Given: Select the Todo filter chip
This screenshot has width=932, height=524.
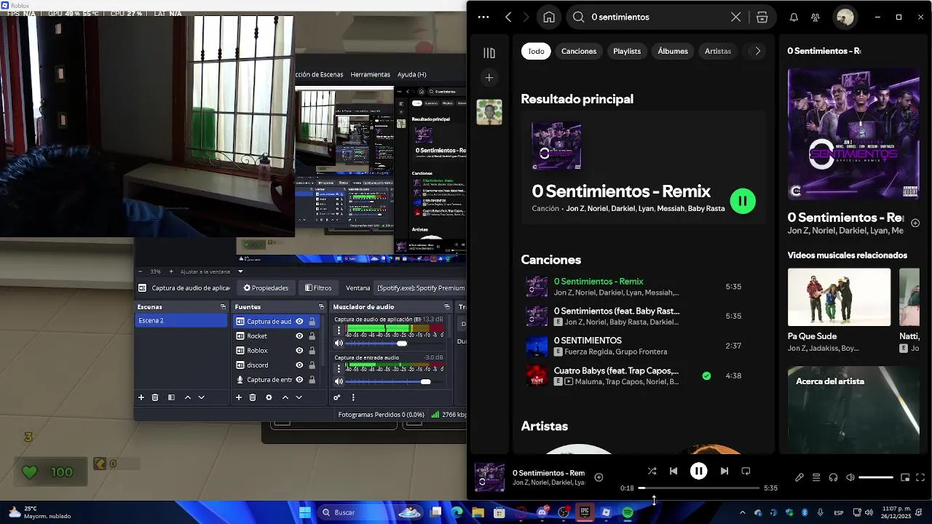Looking at the screenshot, I should (x=536, y=51).
